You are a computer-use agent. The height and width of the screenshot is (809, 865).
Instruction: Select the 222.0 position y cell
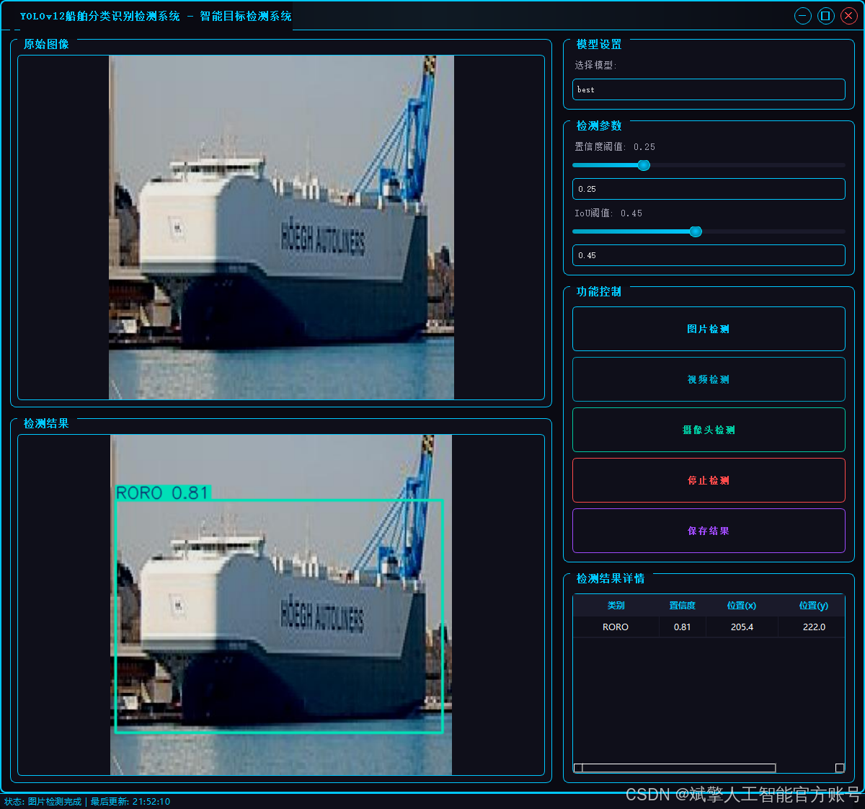(x=813, y=627)
